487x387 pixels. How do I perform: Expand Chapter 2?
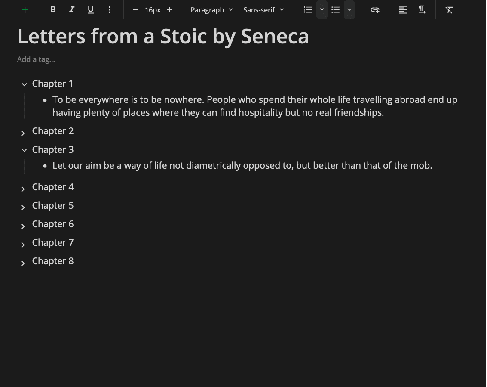click(23, 133)
